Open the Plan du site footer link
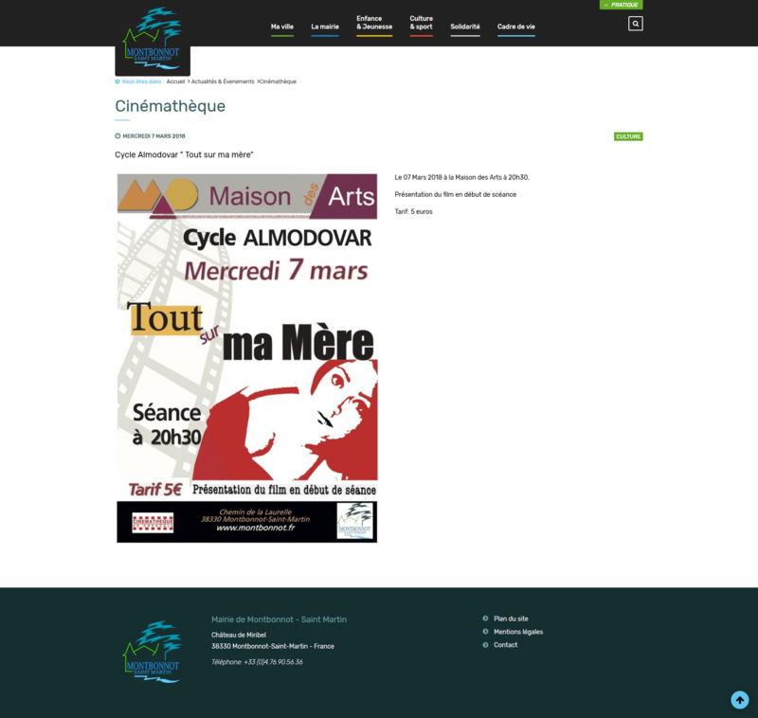 [511, 619]
